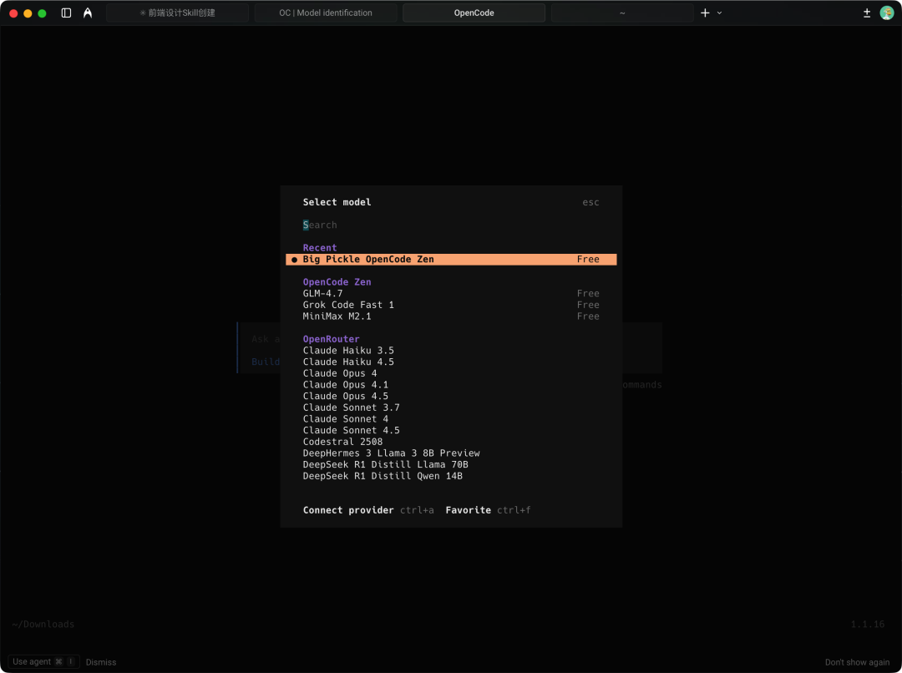Switch to the Model identification tab

coord(326,13)
